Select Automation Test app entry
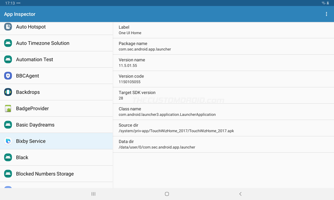Image resolution: width=334 pixels, height=200 pixels. click(56, 60)
